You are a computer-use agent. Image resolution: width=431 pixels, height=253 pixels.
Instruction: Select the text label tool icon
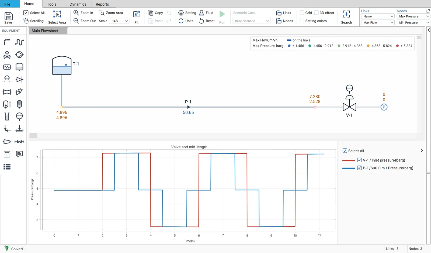coord(7,154)
